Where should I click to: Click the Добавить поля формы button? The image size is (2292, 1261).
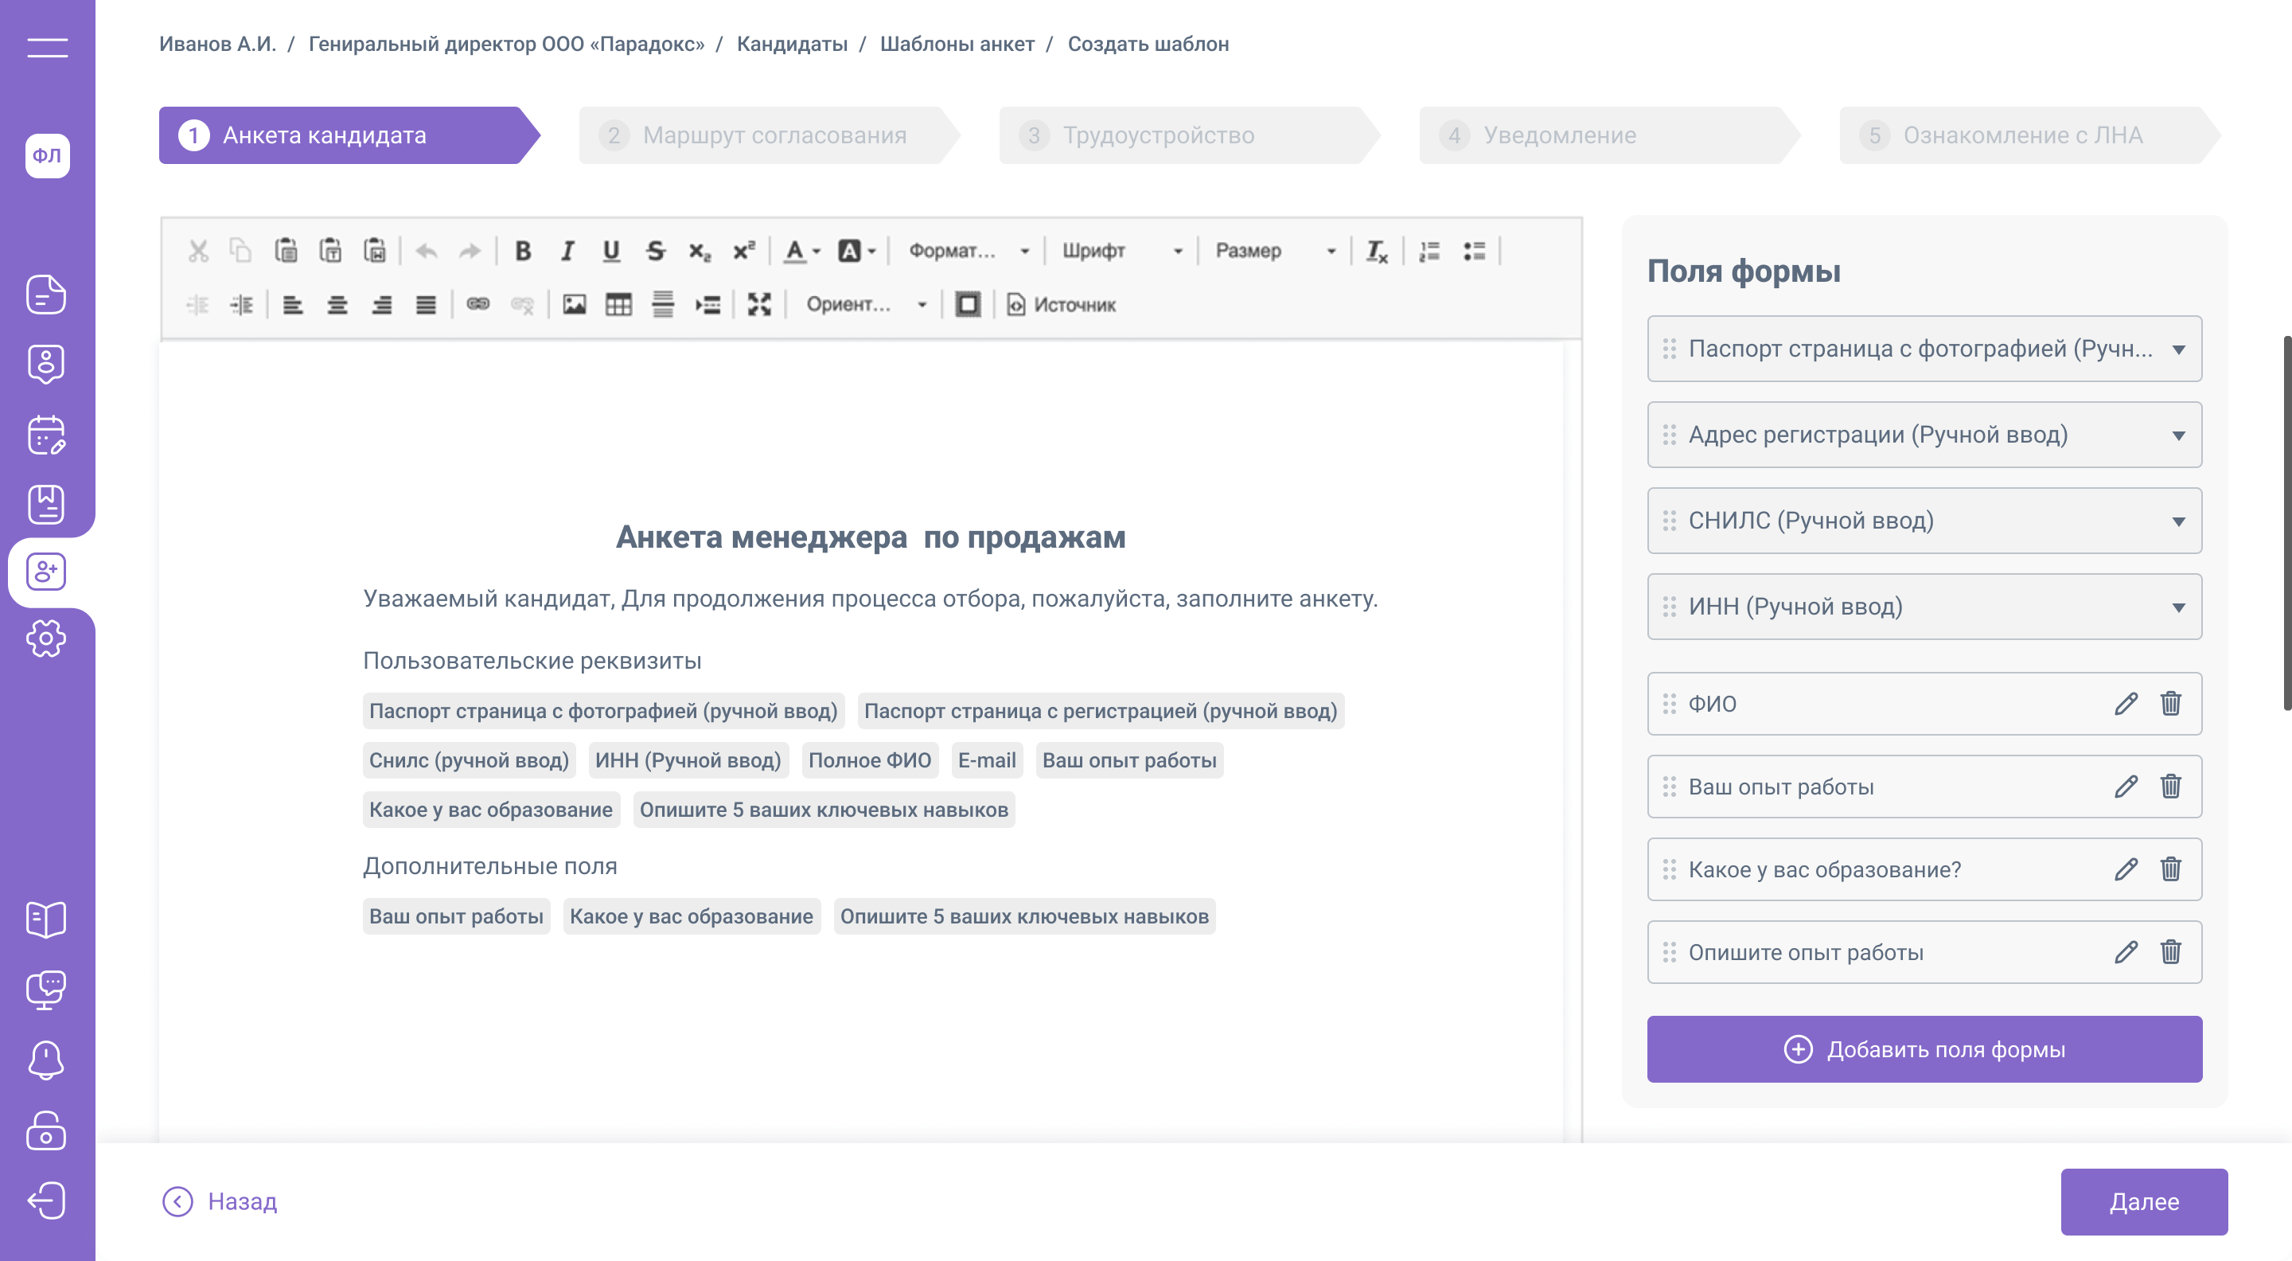(x=1924, y=1049)
